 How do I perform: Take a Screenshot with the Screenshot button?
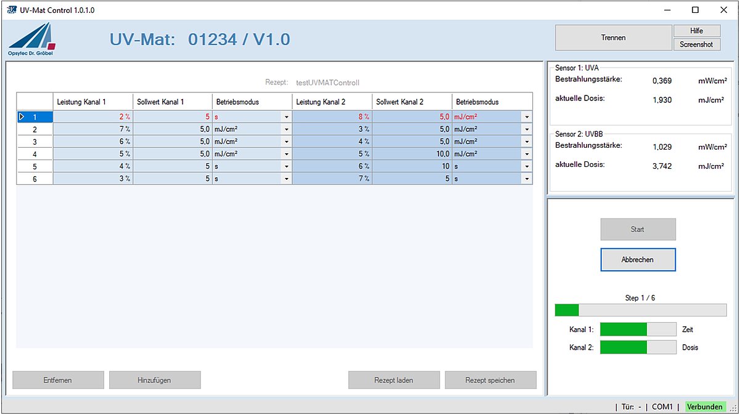[697, 44]
